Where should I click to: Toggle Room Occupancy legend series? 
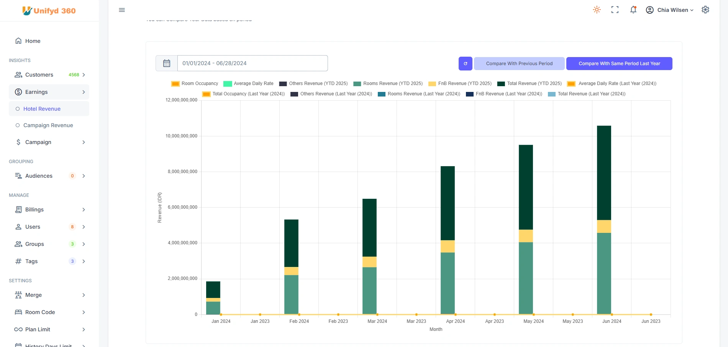pos(195,83)
